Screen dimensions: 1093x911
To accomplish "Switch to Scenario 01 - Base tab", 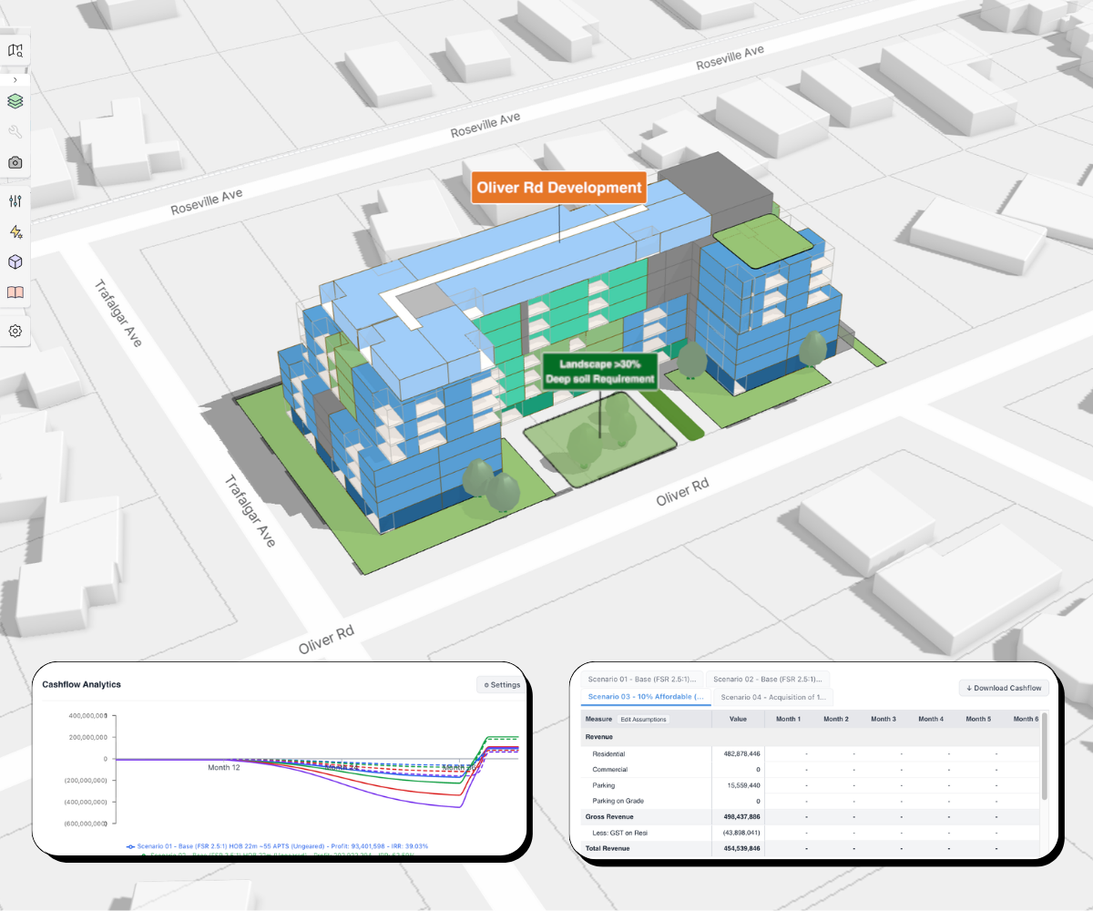I will click(x=643, y=680).
